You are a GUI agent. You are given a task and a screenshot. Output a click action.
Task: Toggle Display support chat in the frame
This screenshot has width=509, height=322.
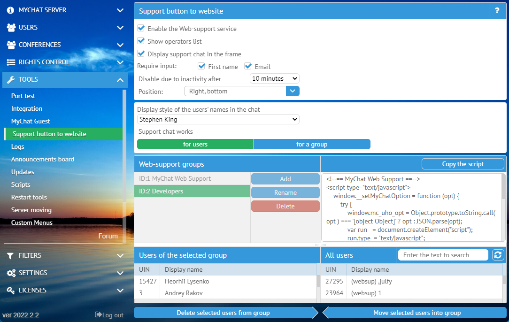click(141, 54)
